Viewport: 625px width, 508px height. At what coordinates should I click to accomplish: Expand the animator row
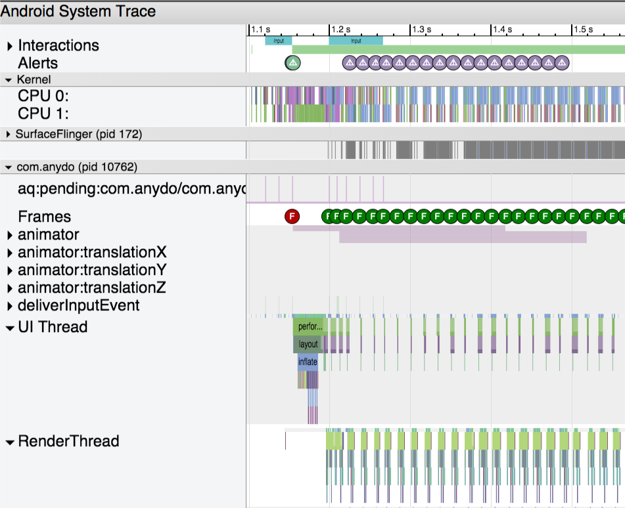click(10, 235)
